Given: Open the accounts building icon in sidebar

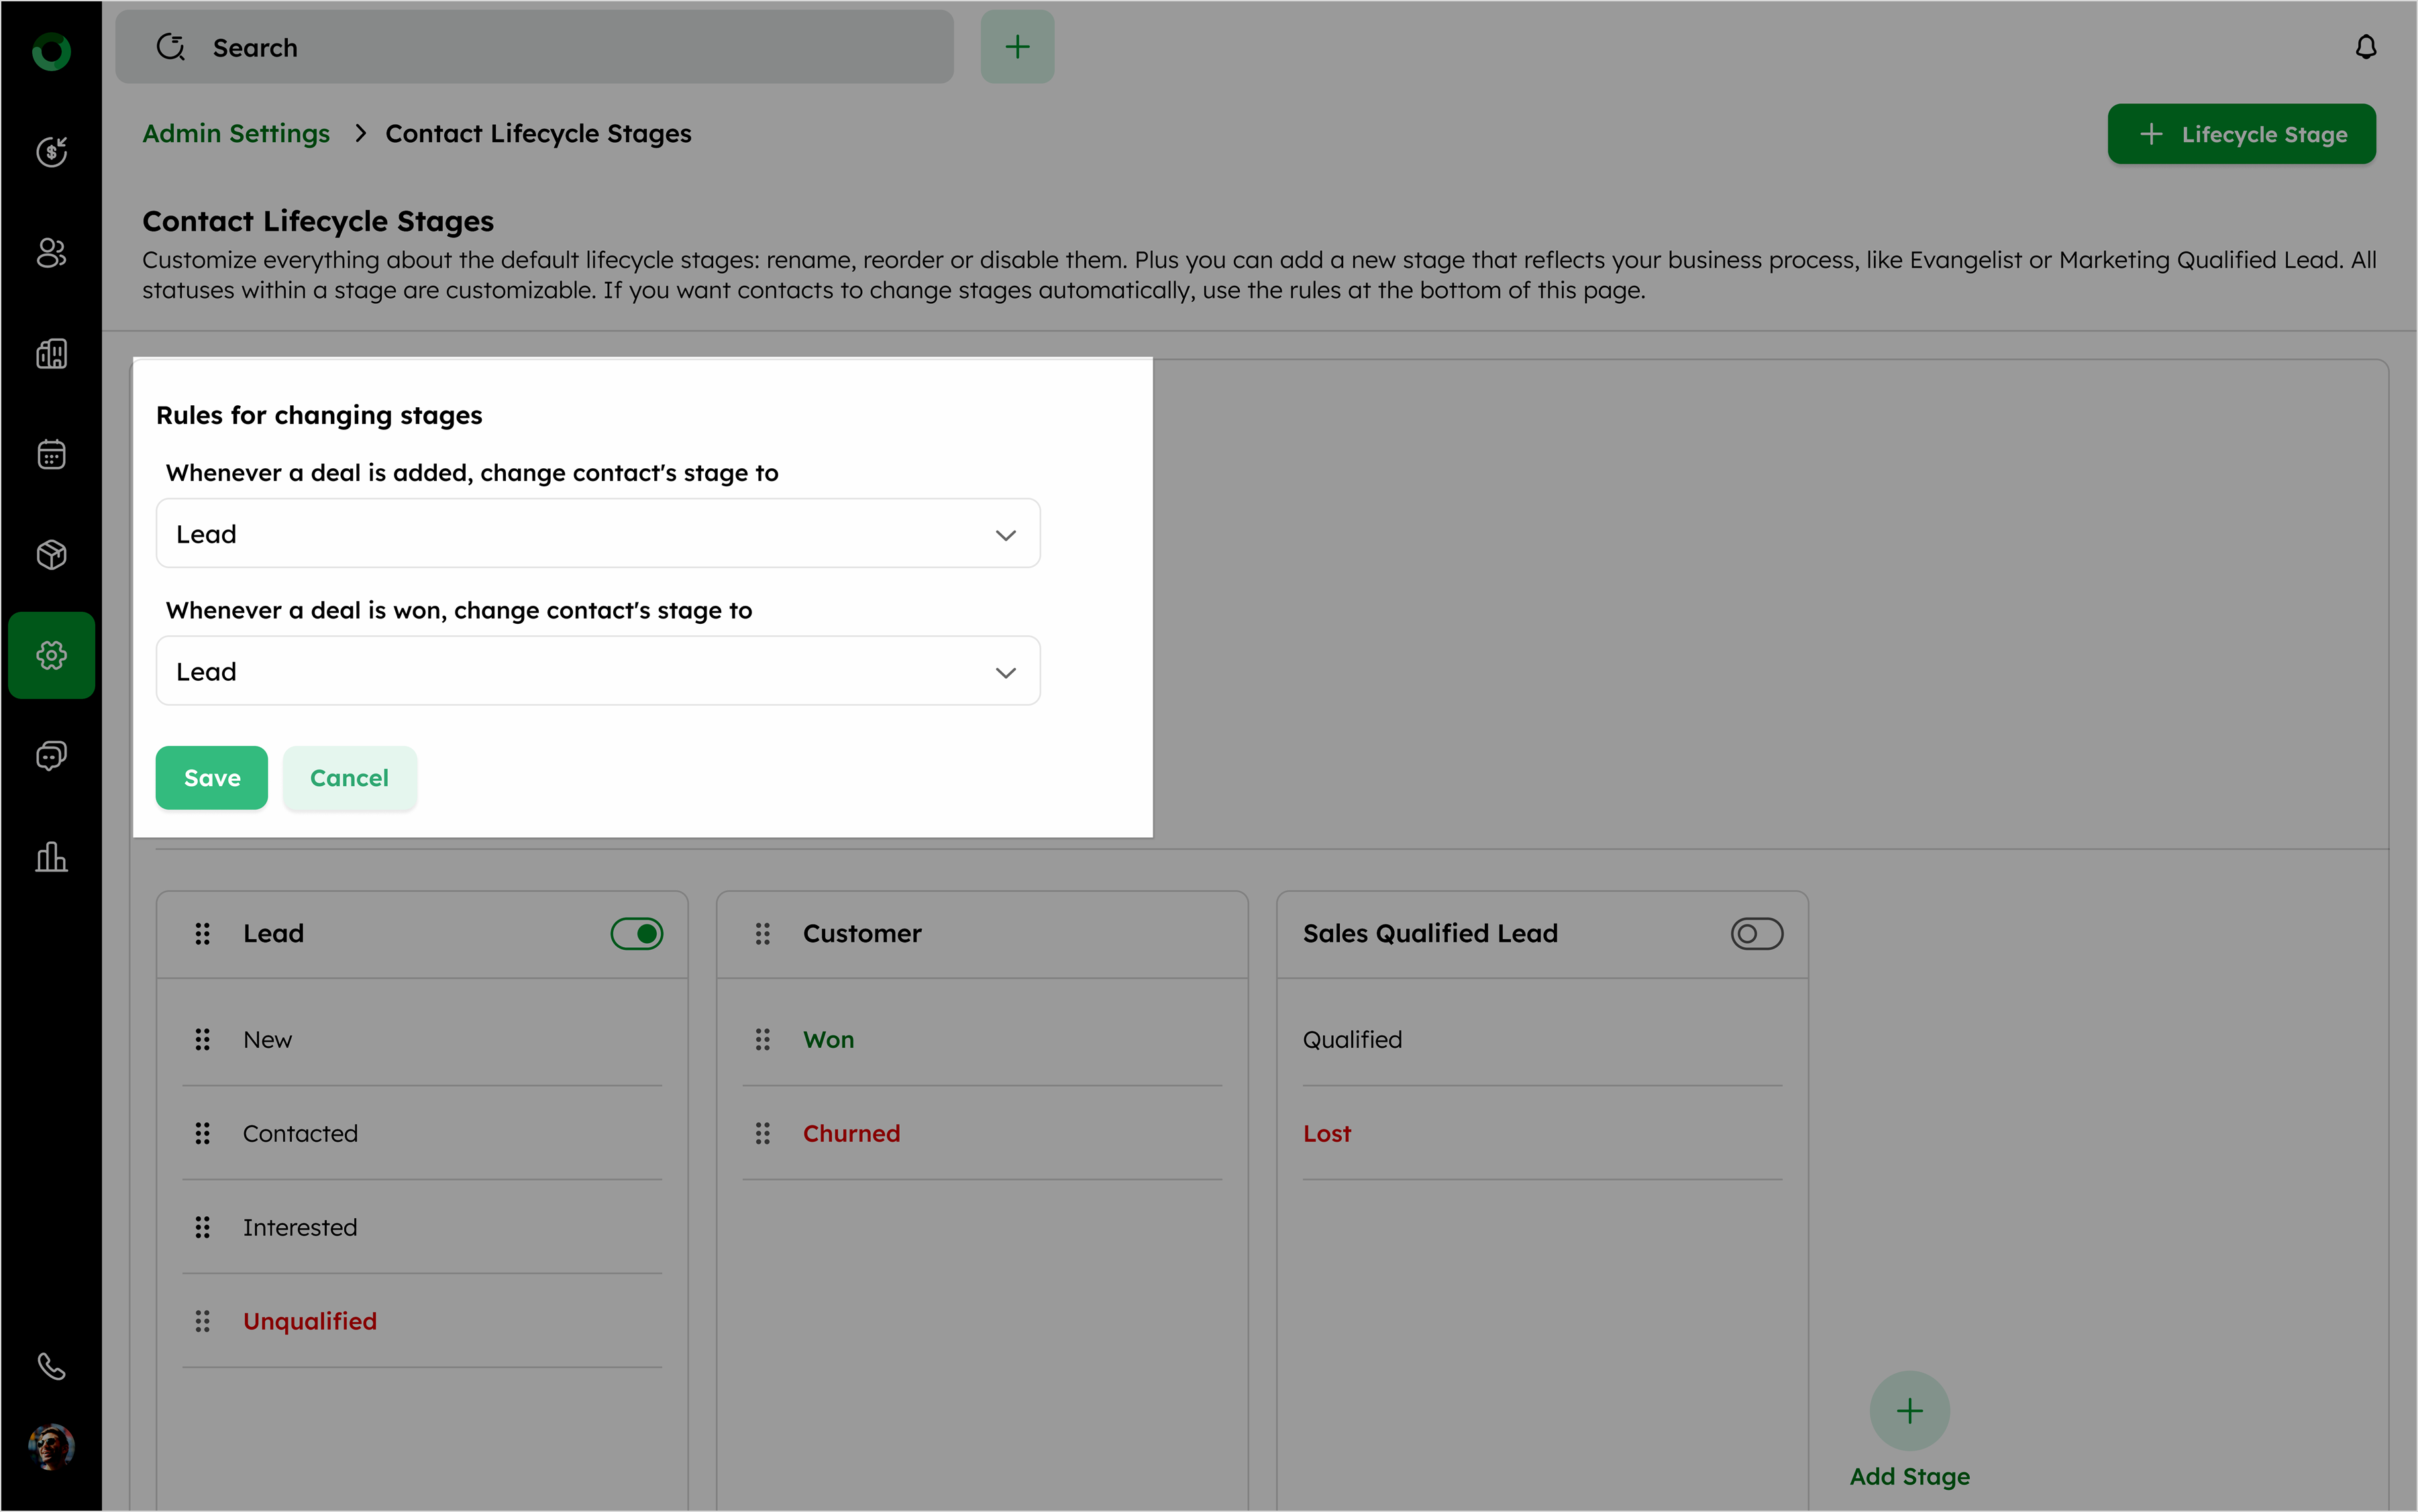Looking at the screenshot, I should point(51,353).
